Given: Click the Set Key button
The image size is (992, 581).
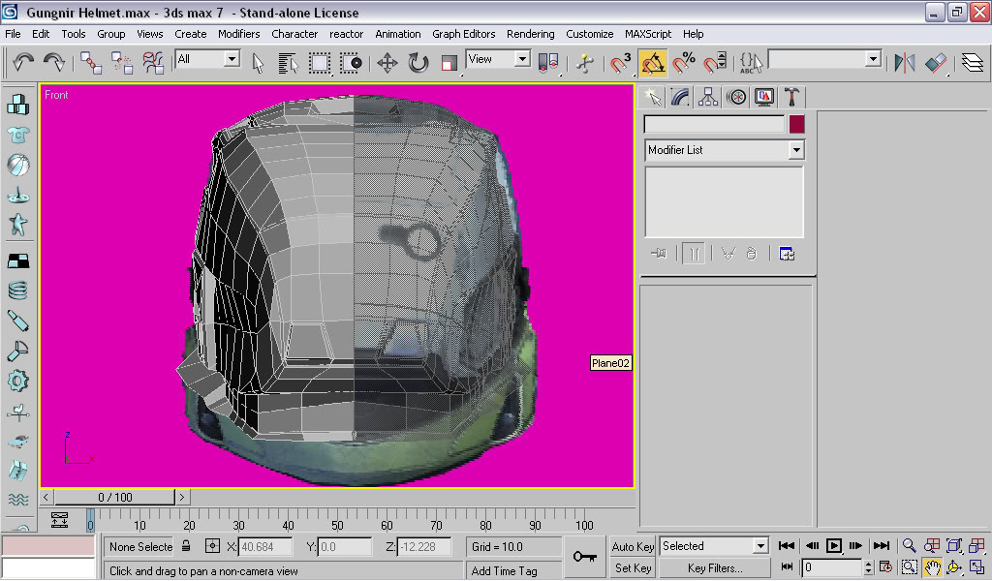Looking at the screenshot, I should tap(633, 568).
